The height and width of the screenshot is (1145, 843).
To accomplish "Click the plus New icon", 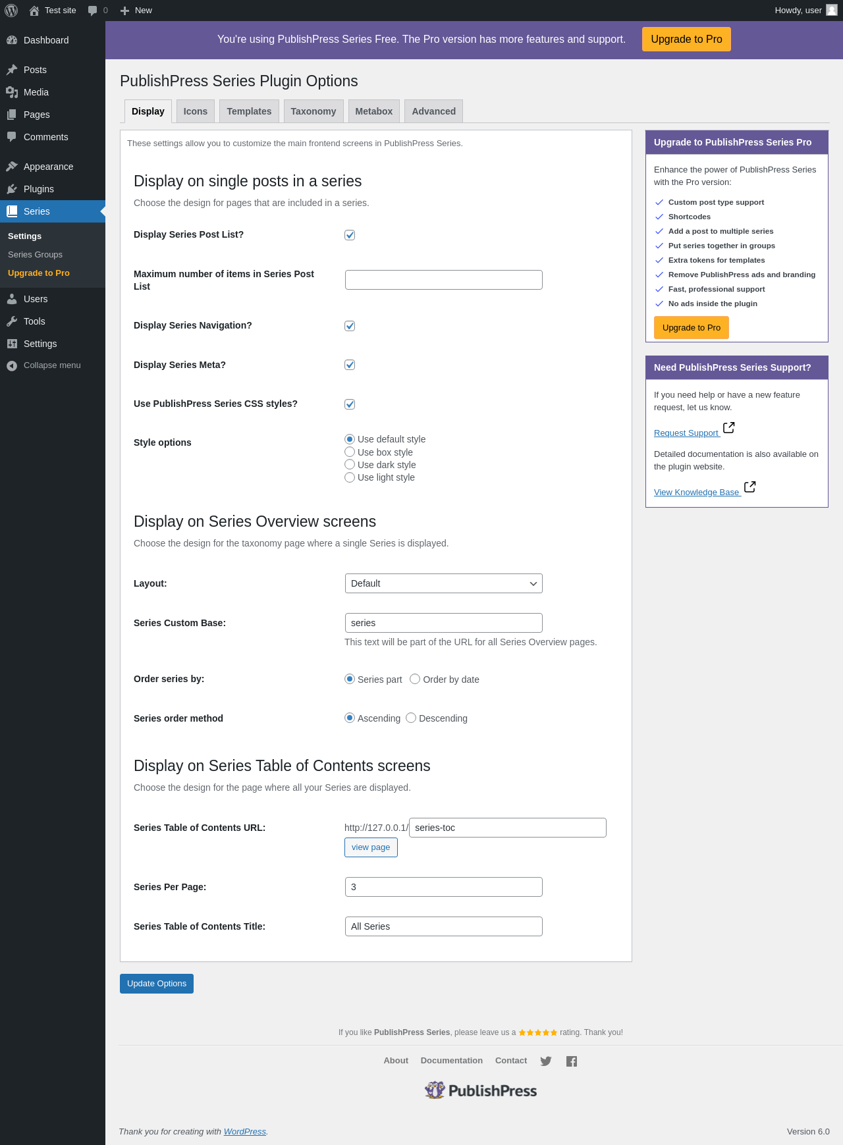I will (x=124, y=11).
